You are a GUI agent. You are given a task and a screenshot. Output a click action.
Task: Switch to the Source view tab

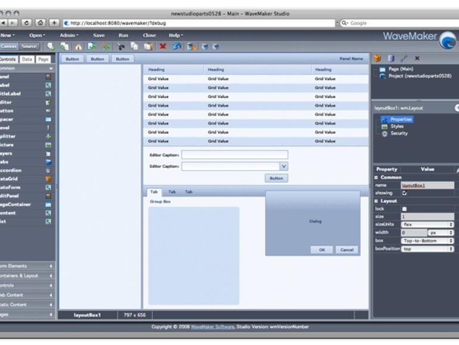point(29,47)
